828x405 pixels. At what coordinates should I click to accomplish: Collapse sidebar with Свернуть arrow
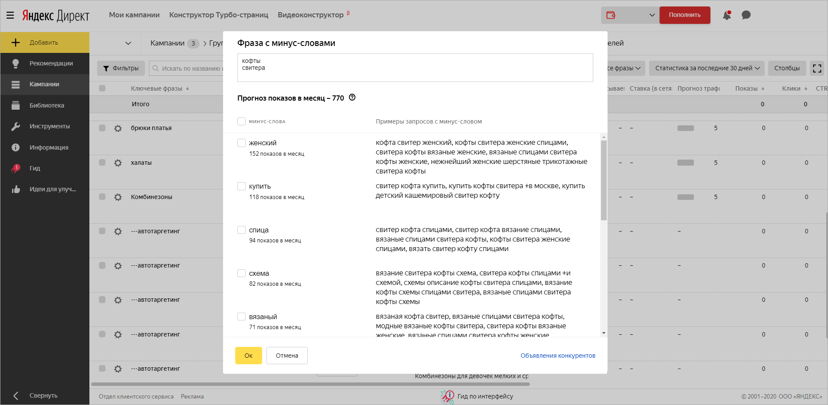[x=16, y=395]
